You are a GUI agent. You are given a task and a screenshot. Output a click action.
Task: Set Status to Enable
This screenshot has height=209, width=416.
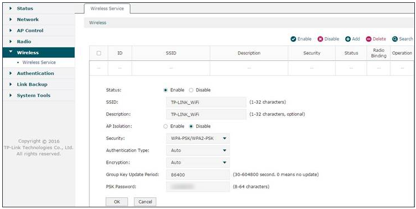pos(166,90)
